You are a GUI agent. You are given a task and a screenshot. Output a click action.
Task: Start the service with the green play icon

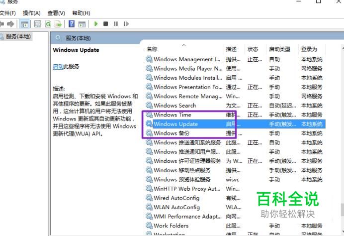96,24
